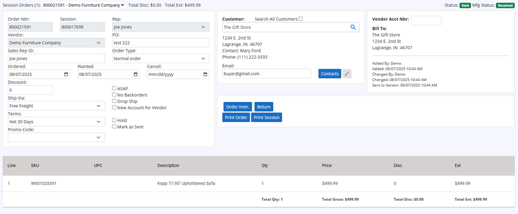The width and height of the screenshot is (518, 214).
Task: Open the Session Orders dropdown
Action: pos(83,5)
